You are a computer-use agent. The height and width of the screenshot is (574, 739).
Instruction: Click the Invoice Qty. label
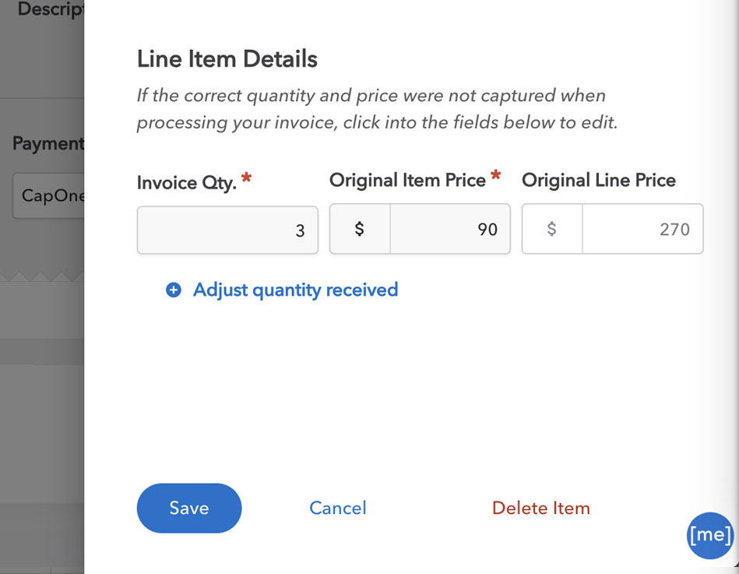coord(187,183)
